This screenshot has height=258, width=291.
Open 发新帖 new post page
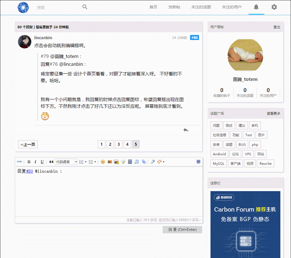click(174, 7)
